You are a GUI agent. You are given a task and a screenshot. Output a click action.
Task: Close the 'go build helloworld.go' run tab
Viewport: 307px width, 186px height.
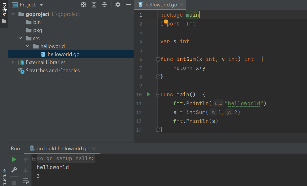94,149
